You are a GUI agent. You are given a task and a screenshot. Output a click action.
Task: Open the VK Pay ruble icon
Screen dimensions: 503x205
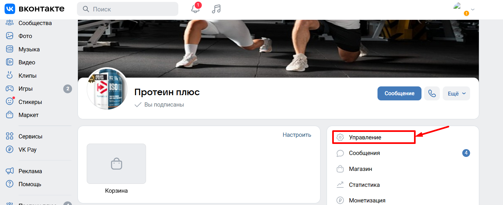point(10,150)
